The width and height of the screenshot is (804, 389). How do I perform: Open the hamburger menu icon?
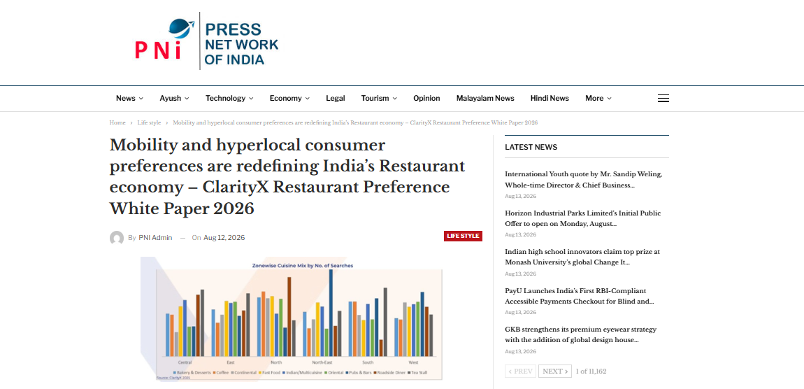coord(663,99)
